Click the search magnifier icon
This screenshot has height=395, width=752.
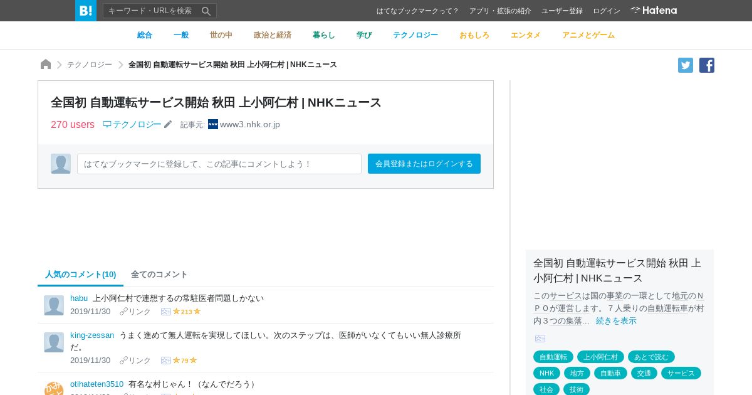[206, 11]
